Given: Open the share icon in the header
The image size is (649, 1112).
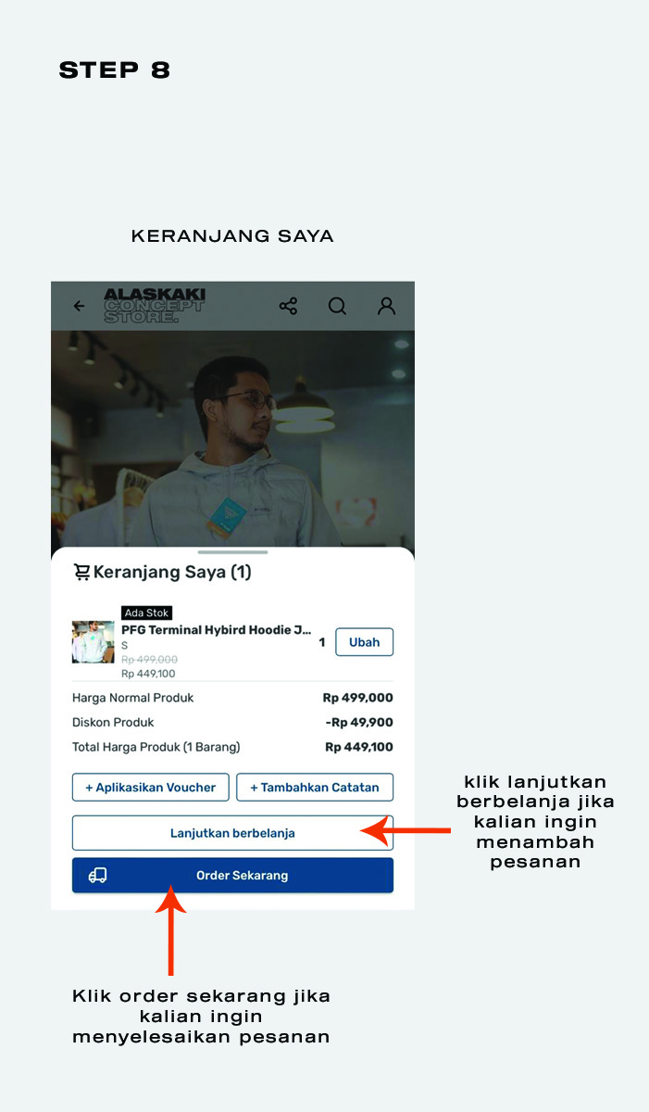Looking at the screenshot, I should 288,306.
